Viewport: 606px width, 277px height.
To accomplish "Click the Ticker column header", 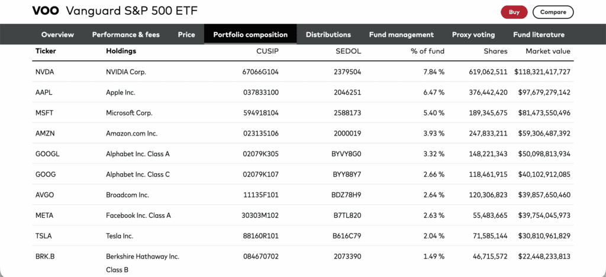I will tap(46, 51).
